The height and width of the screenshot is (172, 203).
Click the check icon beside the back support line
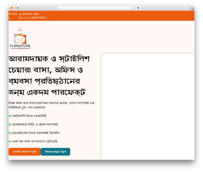point(10,124)
